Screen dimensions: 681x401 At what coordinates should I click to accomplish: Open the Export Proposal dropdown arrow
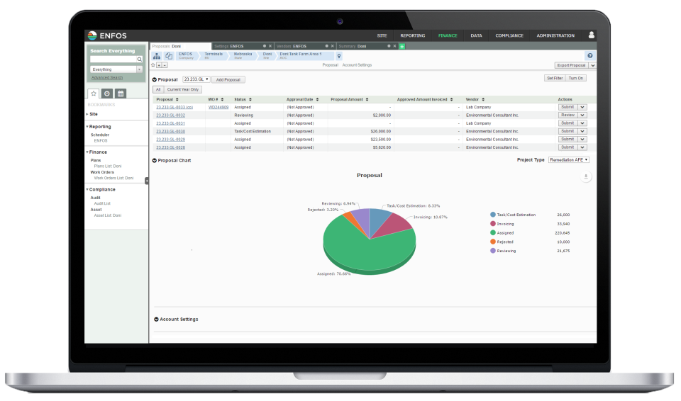tap(592, 65)
